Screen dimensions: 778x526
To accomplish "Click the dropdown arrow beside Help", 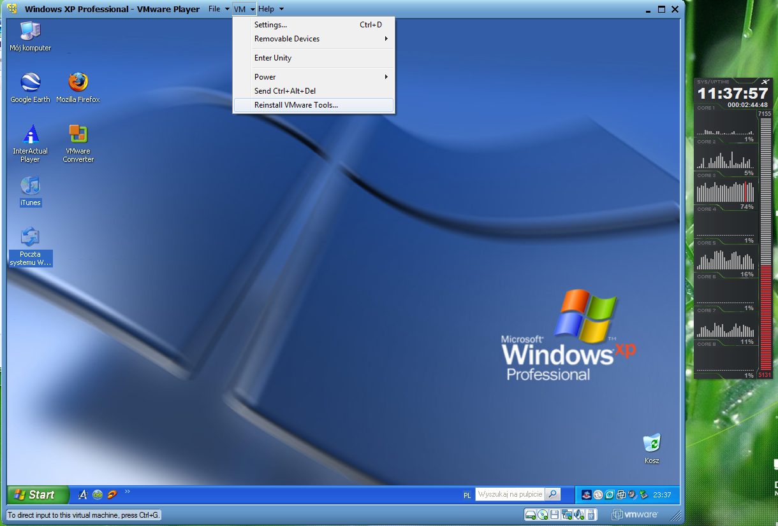I will point(281,9).
